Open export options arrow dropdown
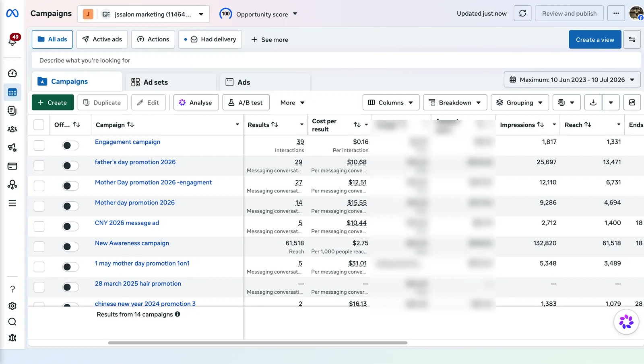The height and width of the screenshot is (364, 644). point(611,102)
